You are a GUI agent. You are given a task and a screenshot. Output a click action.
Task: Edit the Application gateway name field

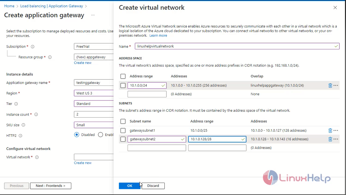point(94,83)
